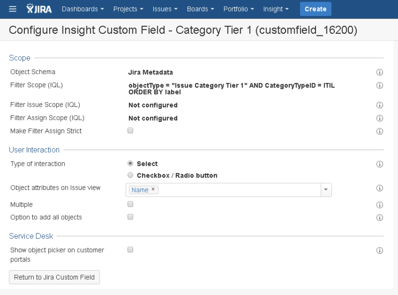This screenshot has width=398, height=295.
Task: Show help for Filter Issue Scope
Action: (380, 105)
